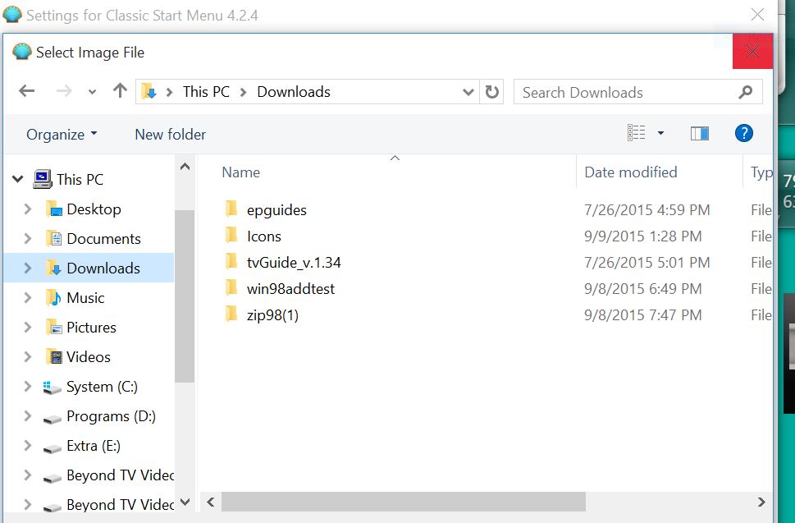Viewport: 795px width, 523px height.
Task: Open the epguides folder
Action: 276,210
